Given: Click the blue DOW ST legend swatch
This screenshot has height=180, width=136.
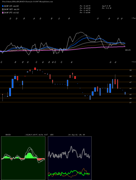Looking at the screenshot, I should tap(3, 6).
